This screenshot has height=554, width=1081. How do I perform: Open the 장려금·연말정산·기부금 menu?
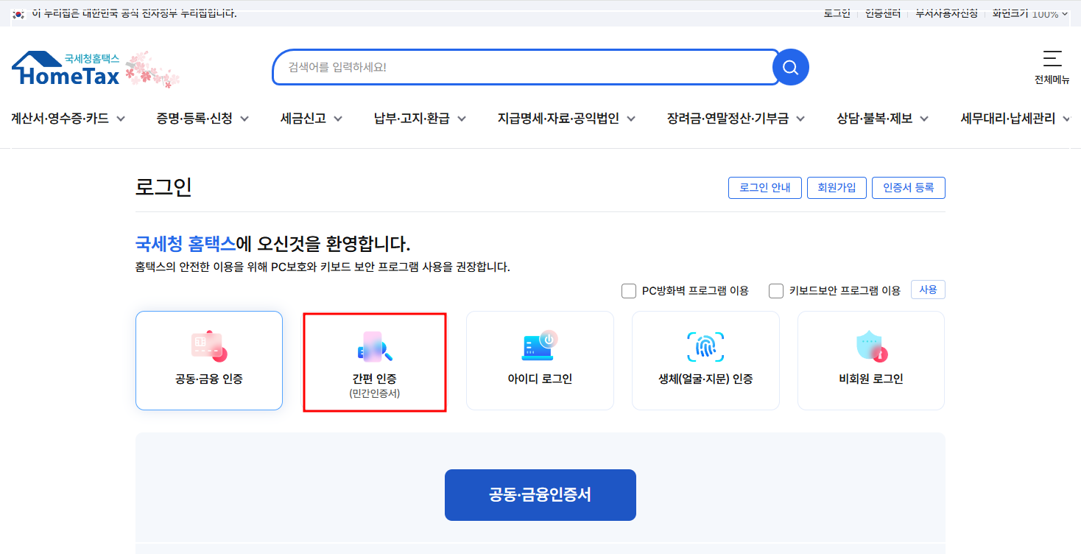point(728,118)
